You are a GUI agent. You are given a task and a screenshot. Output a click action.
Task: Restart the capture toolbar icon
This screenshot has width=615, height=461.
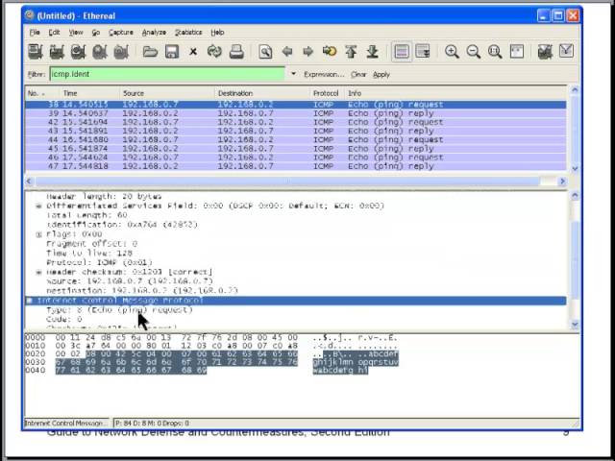[121, 52]
